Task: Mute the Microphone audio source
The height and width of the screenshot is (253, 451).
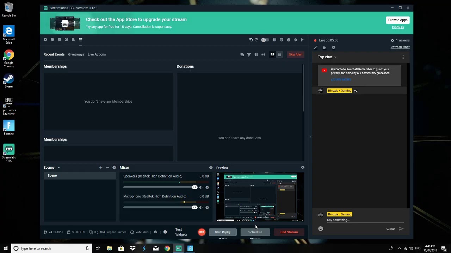Action: (x=201, y=208)
